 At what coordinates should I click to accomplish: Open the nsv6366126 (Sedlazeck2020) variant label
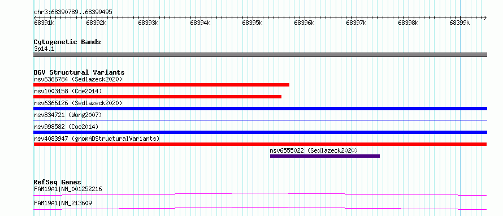coord(78,103)
